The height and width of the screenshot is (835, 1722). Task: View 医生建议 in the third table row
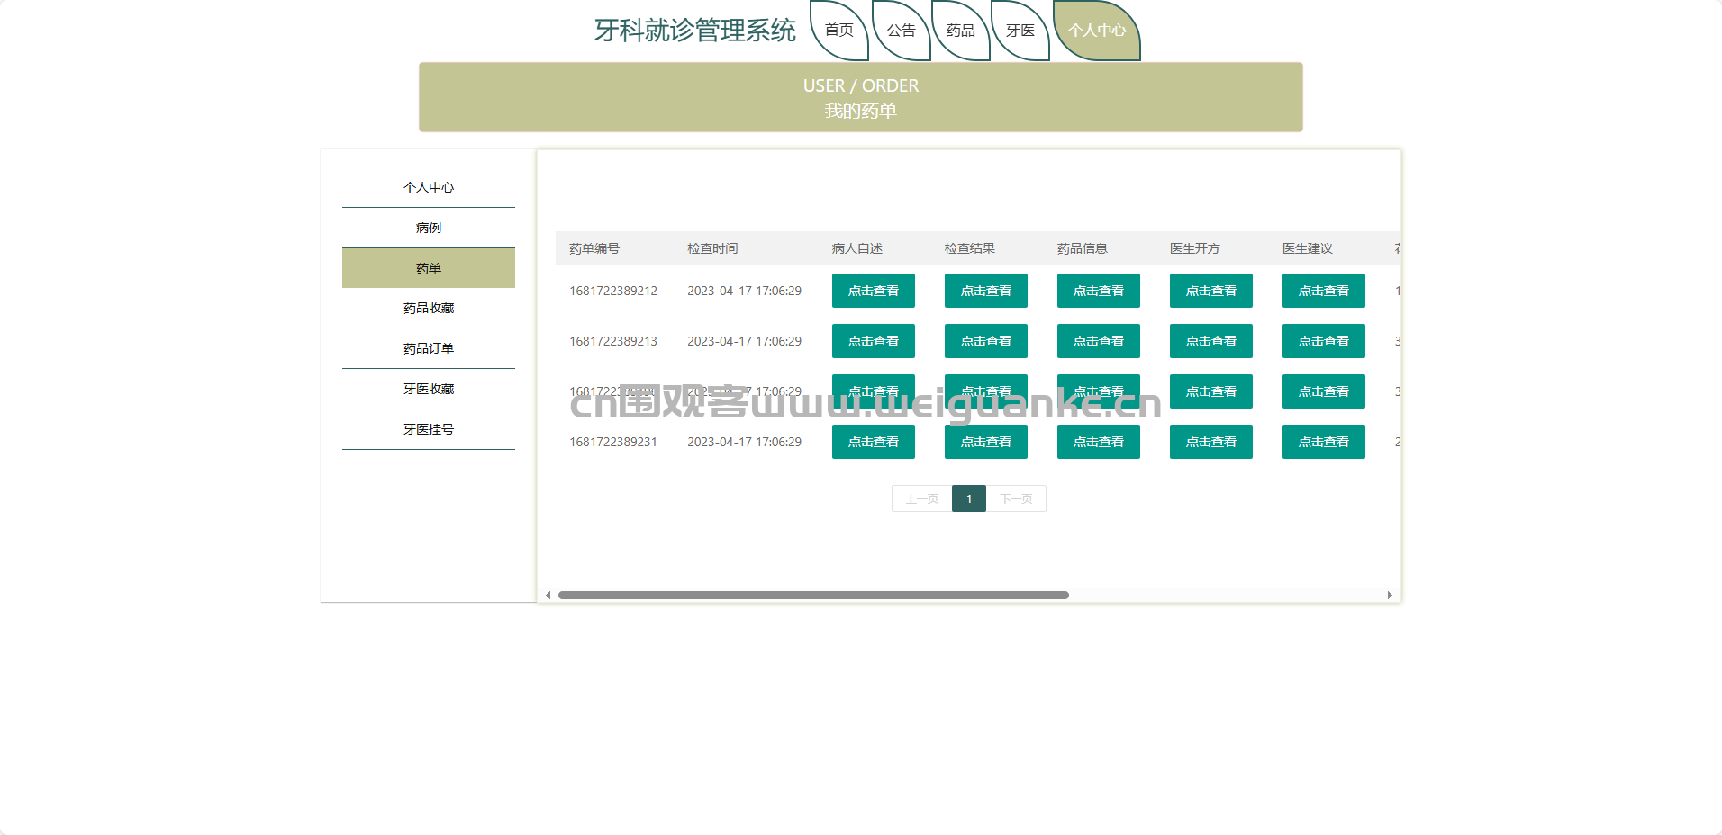[x=1324, y=391]
